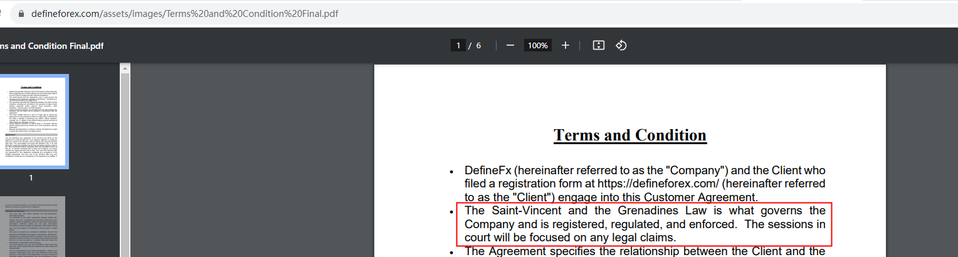This screenshot has width=958, height=257.
Task: Select the page 1 thumbnail
Action: point(31,121)
